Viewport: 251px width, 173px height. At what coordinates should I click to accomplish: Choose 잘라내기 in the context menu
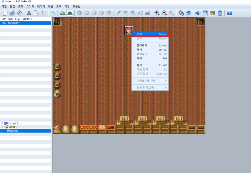tap(150, 46)
